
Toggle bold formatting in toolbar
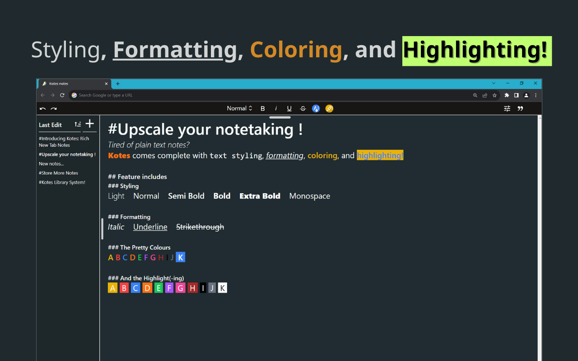pos(263,109)
